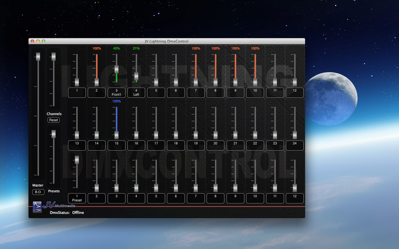Click the blue 100% readout above channel 15
This screenshot has height=249, width=399.
coord(117,101)
